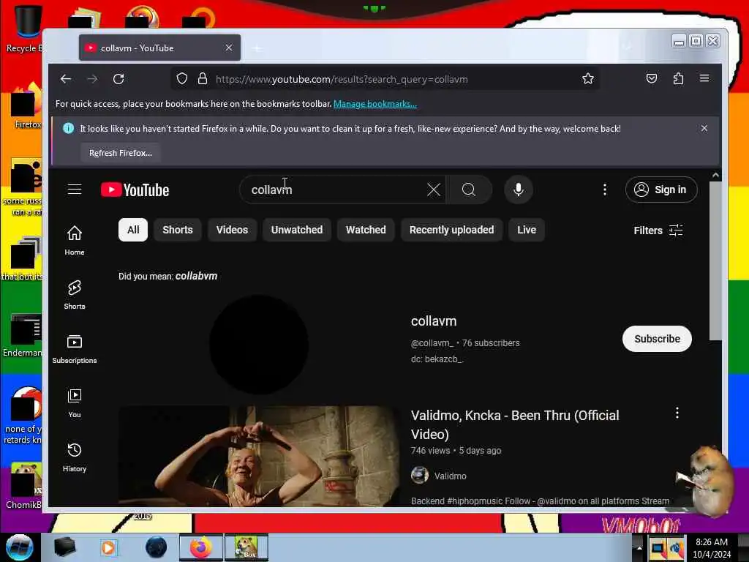Select the Videos filter chip
Viewport: 749px width, 562px height.
point(232,230)
